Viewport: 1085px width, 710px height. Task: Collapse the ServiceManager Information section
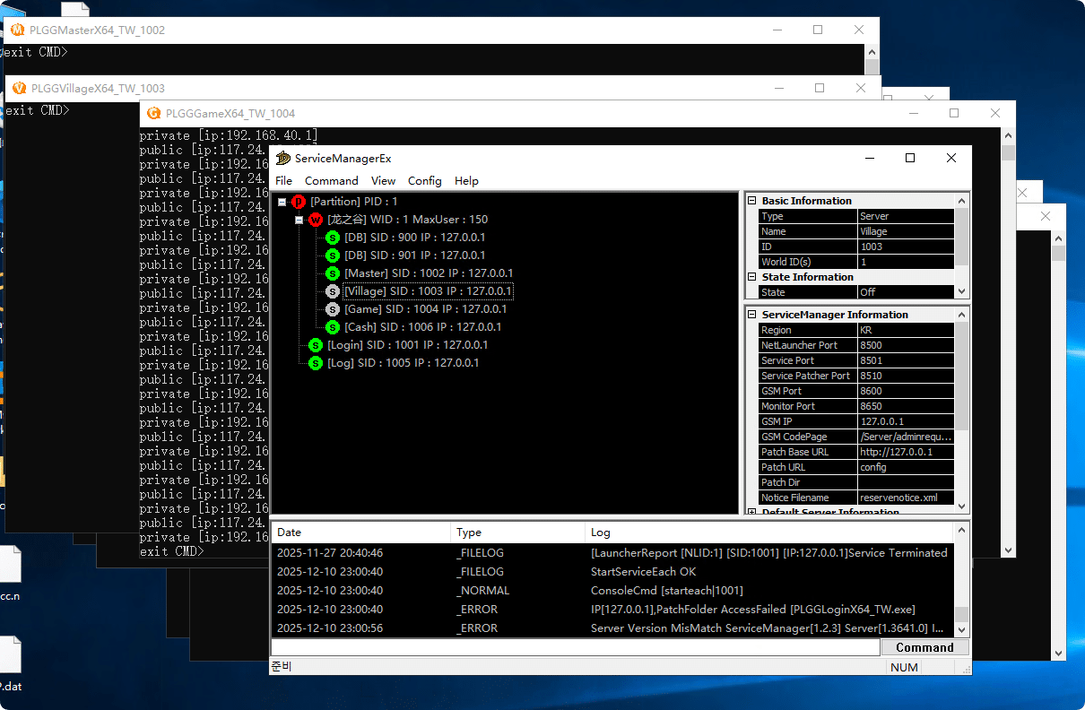pos(752,315)
